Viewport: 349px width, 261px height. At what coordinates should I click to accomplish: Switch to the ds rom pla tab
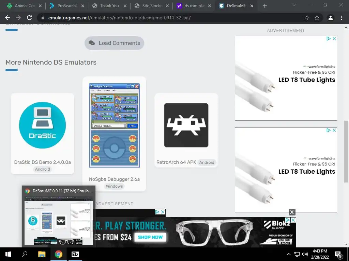pyautogui.click(x=191, y=6)
